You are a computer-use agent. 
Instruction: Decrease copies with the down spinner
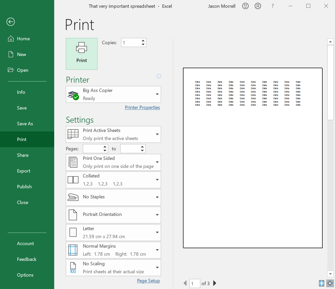(143, 45)
